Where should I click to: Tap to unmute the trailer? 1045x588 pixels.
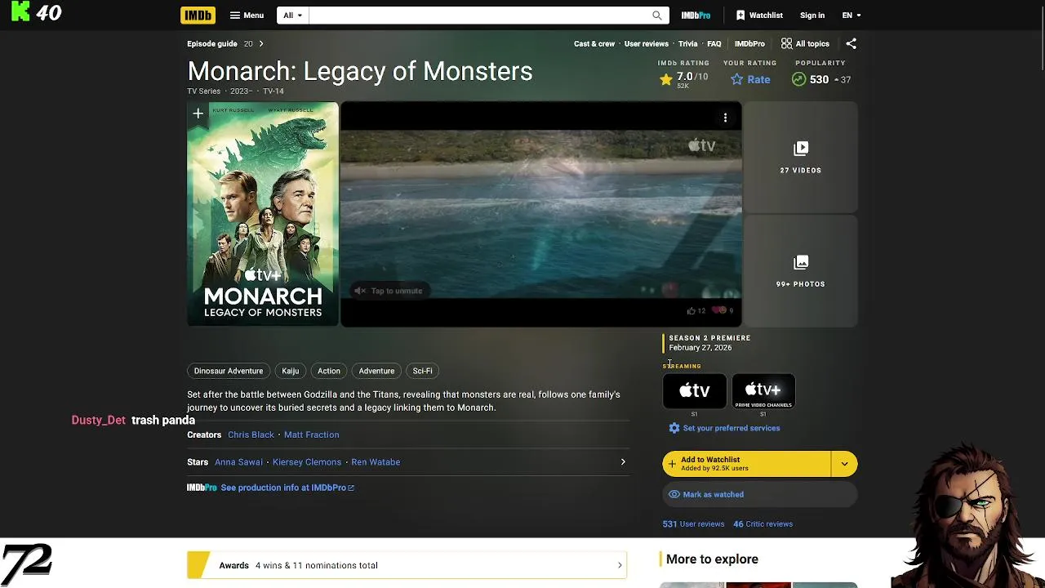(389, 291)
